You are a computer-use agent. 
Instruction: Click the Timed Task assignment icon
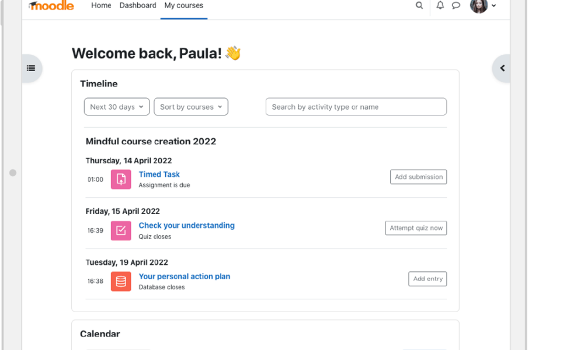click(x=120, y=179)
